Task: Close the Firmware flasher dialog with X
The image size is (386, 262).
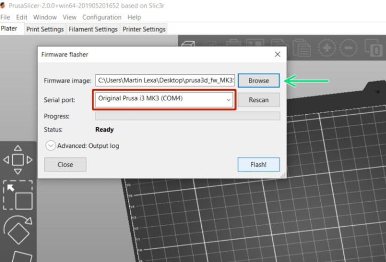Action: [277, 54]
